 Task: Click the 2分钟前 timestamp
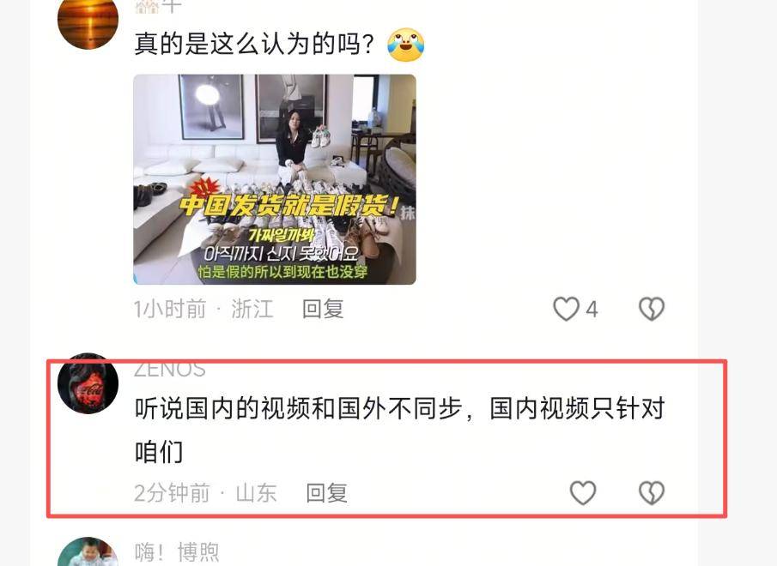pos(172,493)
